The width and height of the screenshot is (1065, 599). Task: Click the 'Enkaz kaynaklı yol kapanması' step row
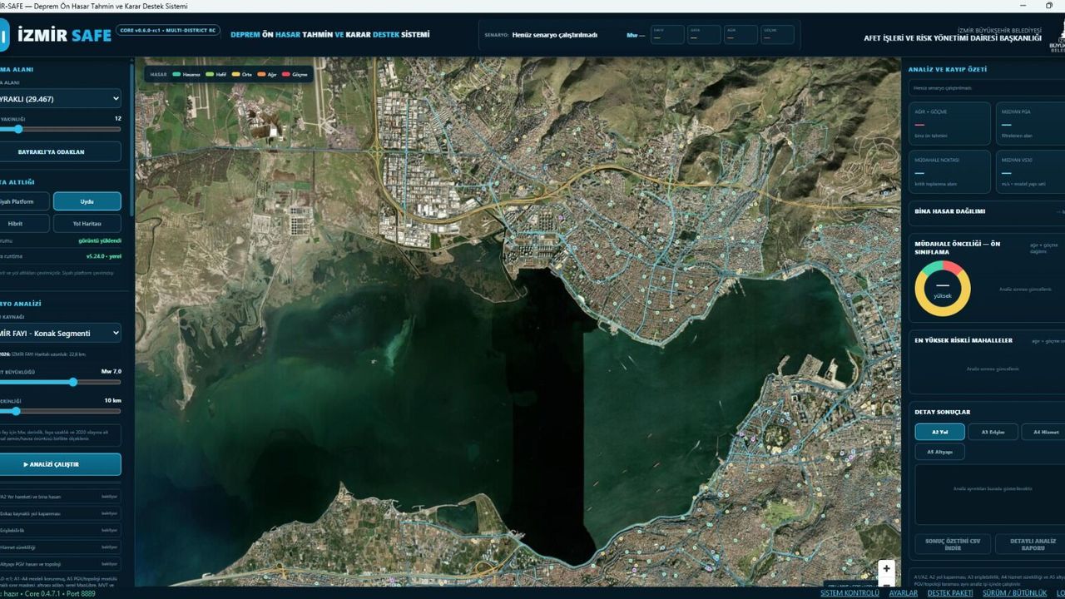60,513
